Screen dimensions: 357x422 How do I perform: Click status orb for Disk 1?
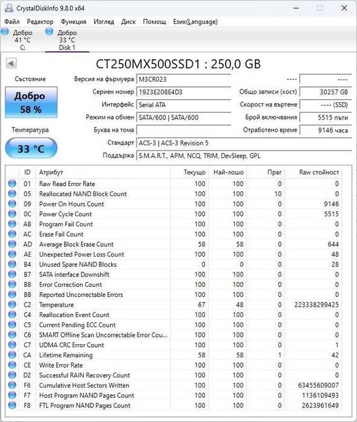(49, 31)
